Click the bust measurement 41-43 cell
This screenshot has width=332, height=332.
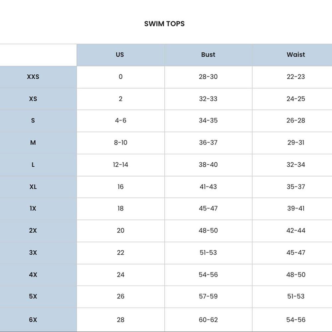coord(208,187)
